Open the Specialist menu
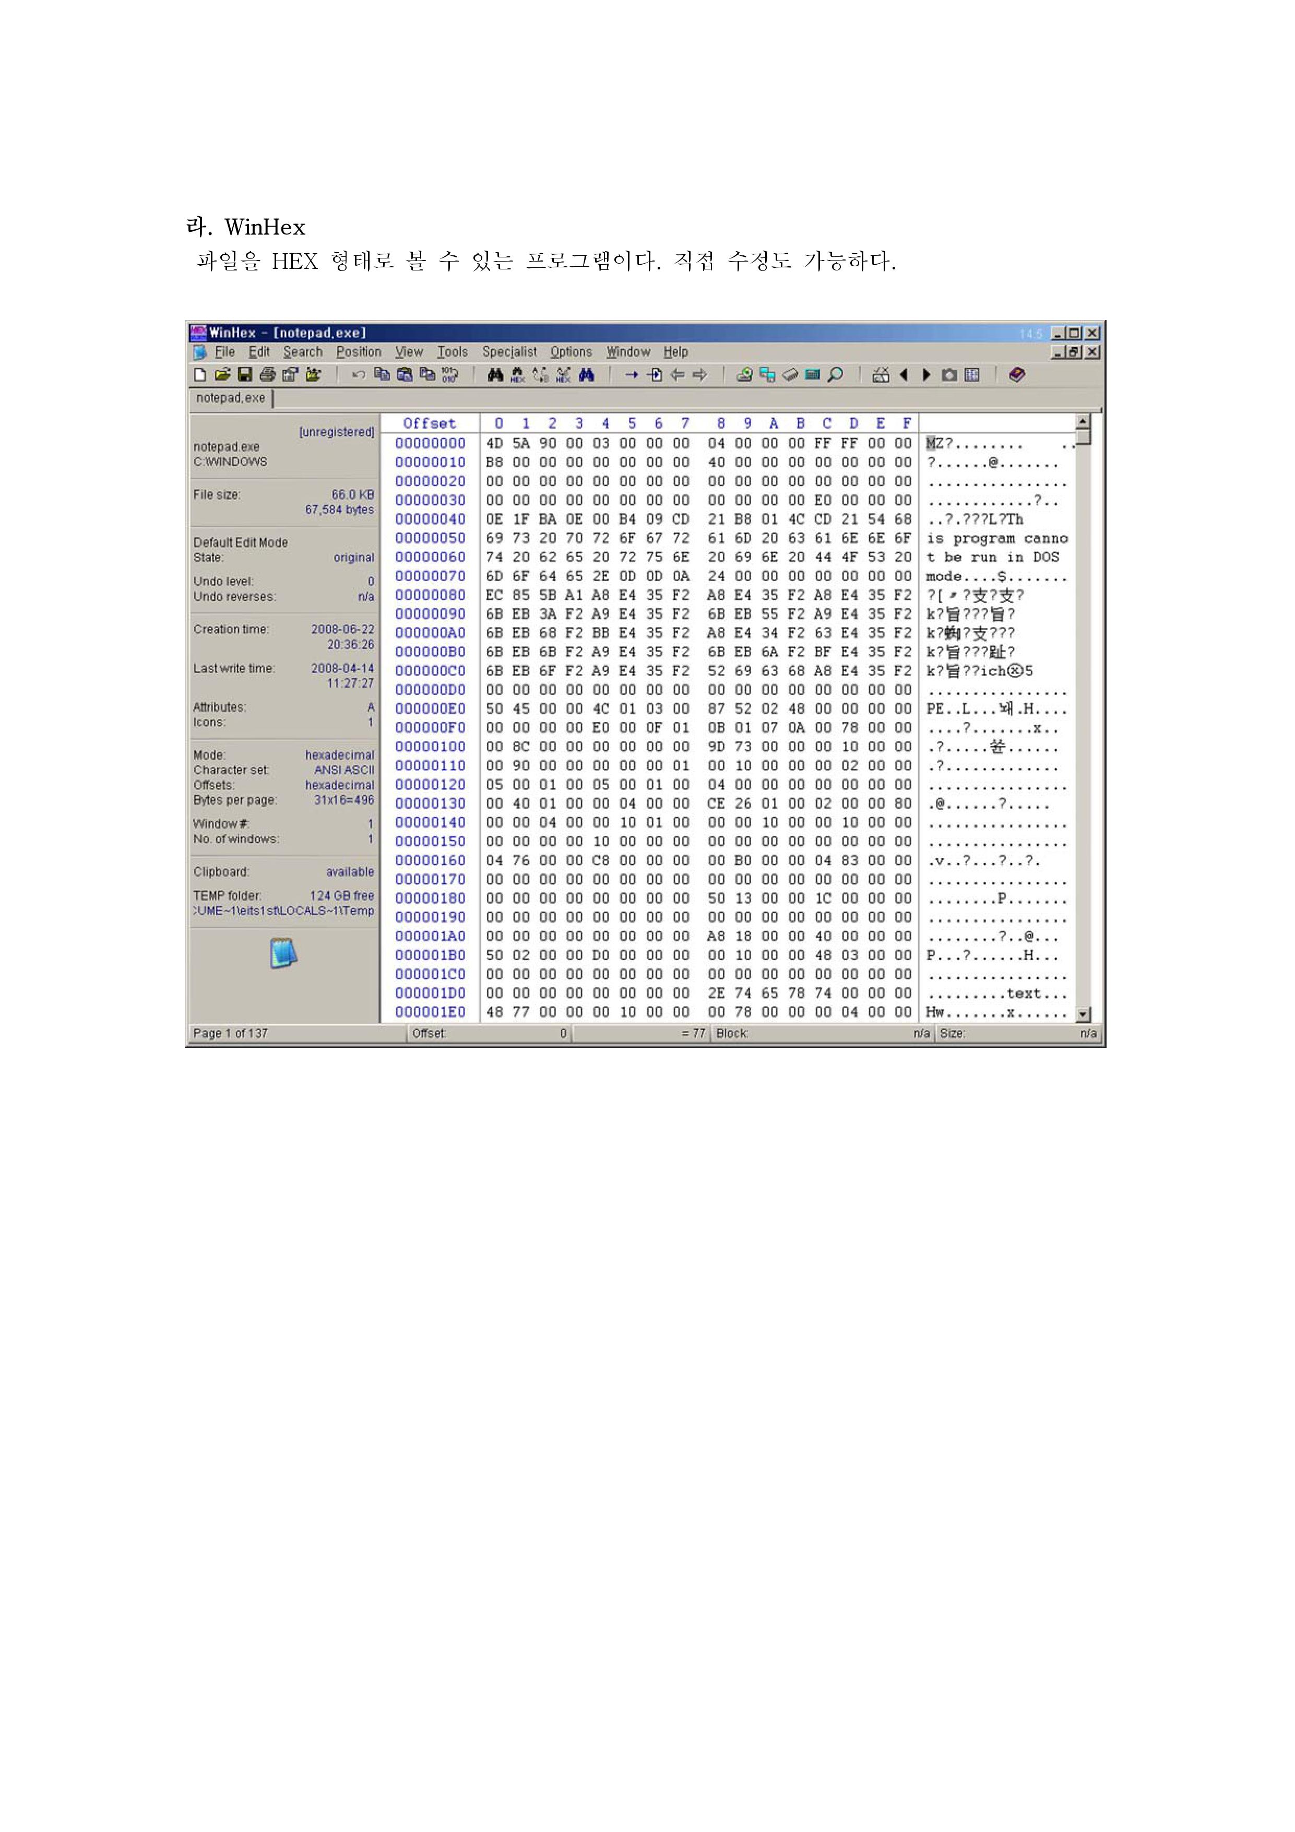Screen dimensions: 1295x1832 (509, 352)
